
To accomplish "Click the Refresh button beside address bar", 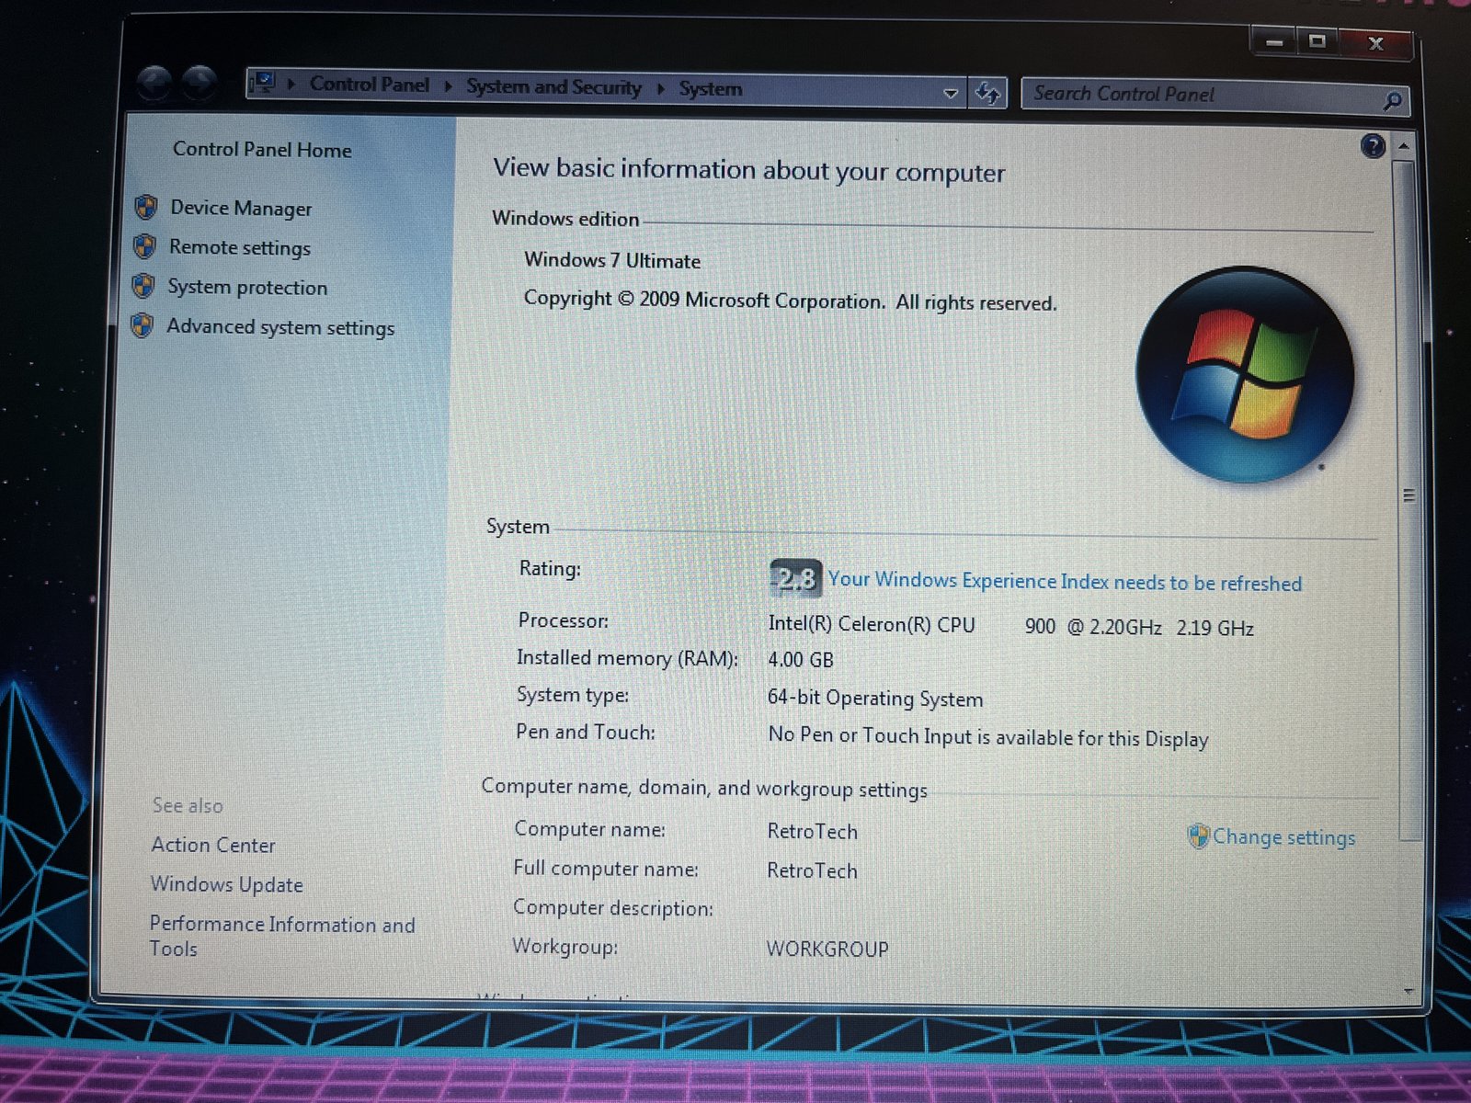I will coord(988,93).
